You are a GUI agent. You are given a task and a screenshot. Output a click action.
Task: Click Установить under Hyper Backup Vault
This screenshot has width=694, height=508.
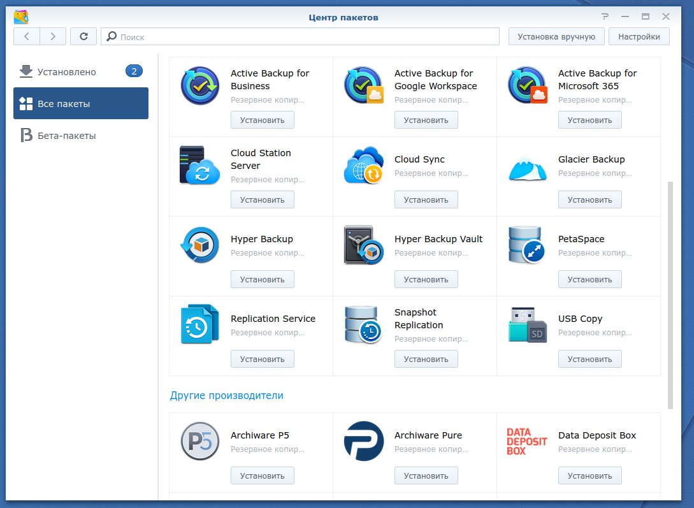coord(426,279)
